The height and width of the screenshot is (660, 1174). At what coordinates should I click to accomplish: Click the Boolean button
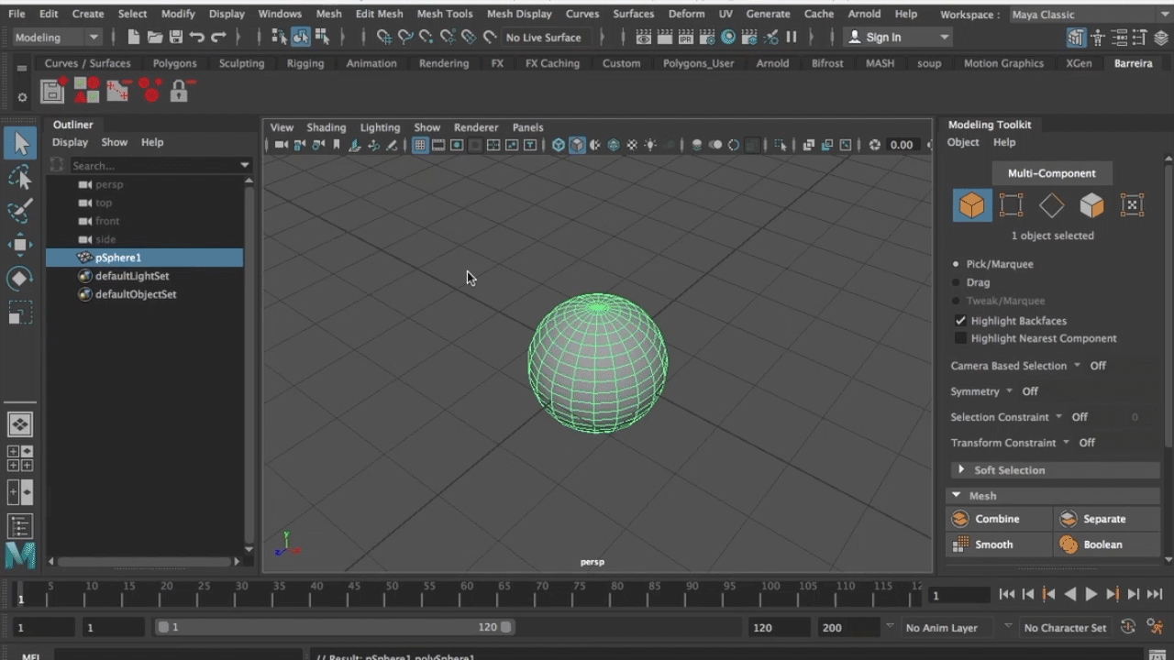coord(1107,544)
